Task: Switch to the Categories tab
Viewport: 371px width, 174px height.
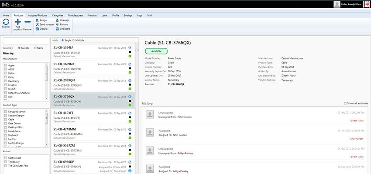Action: [x=58, y=16]
